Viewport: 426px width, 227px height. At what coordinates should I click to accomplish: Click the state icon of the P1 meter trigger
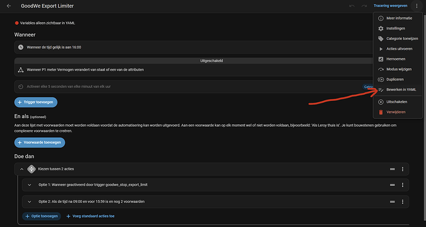tap(20, 70)
